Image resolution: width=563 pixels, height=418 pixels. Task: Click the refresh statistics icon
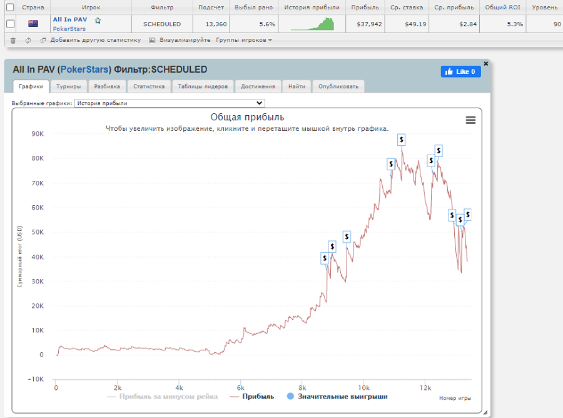[28, 40]
